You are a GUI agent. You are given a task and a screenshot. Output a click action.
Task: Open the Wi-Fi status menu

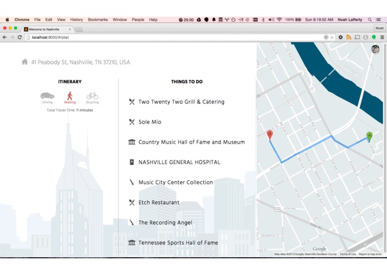279,19
